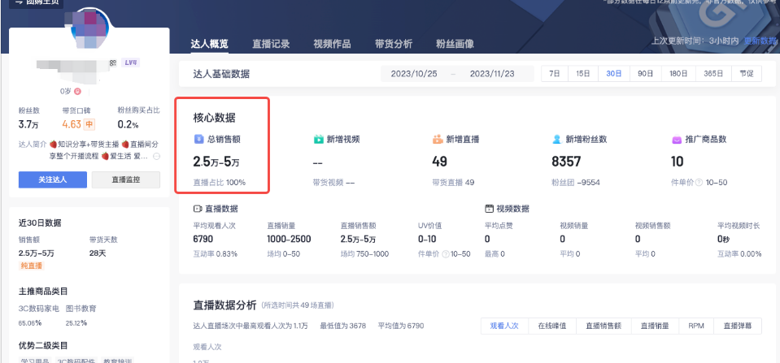This screenshot has width=780, height=363.
Task: Select the 7日 time range option
Action: point(555,74)
